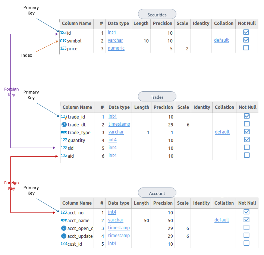Toggle Not Null checkbox for trade_dt

pos(246,124)
